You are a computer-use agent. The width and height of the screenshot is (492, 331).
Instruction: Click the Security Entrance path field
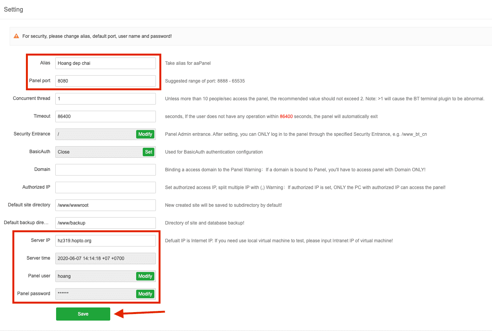(95, 134)
